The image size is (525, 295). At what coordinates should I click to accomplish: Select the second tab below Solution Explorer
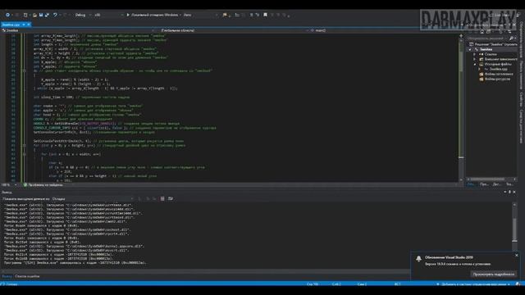point(484,184)
